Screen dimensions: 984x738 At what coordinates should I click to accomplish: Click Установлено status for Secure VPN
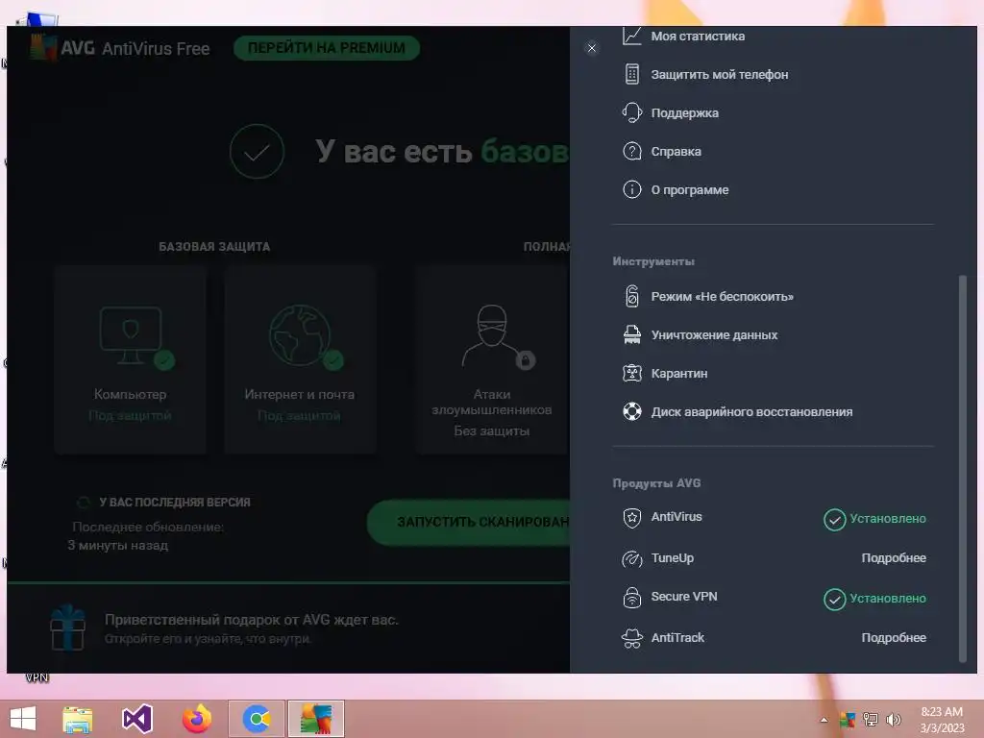874,599
